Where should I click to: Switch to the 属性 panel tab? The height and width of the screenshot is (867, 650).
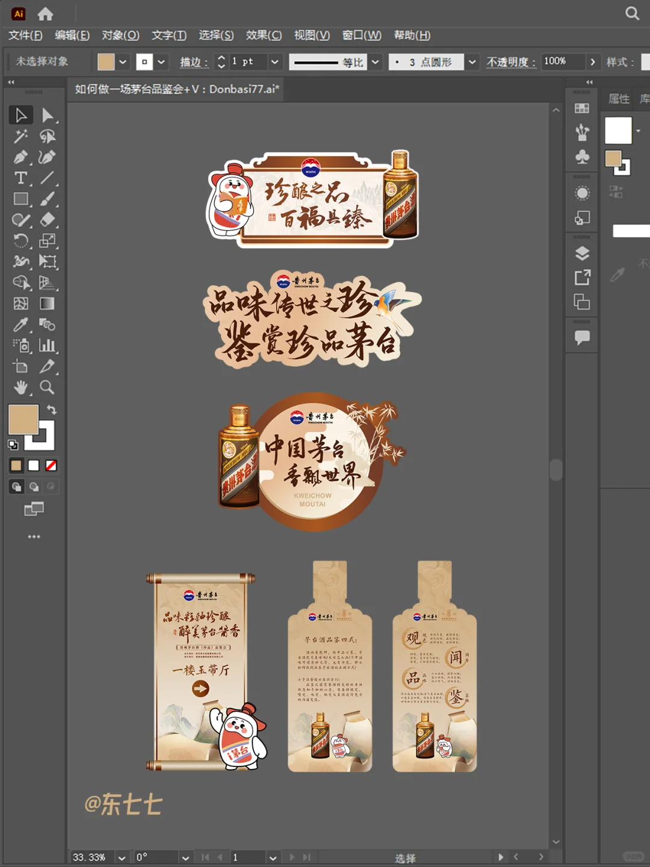coord(618,99)
